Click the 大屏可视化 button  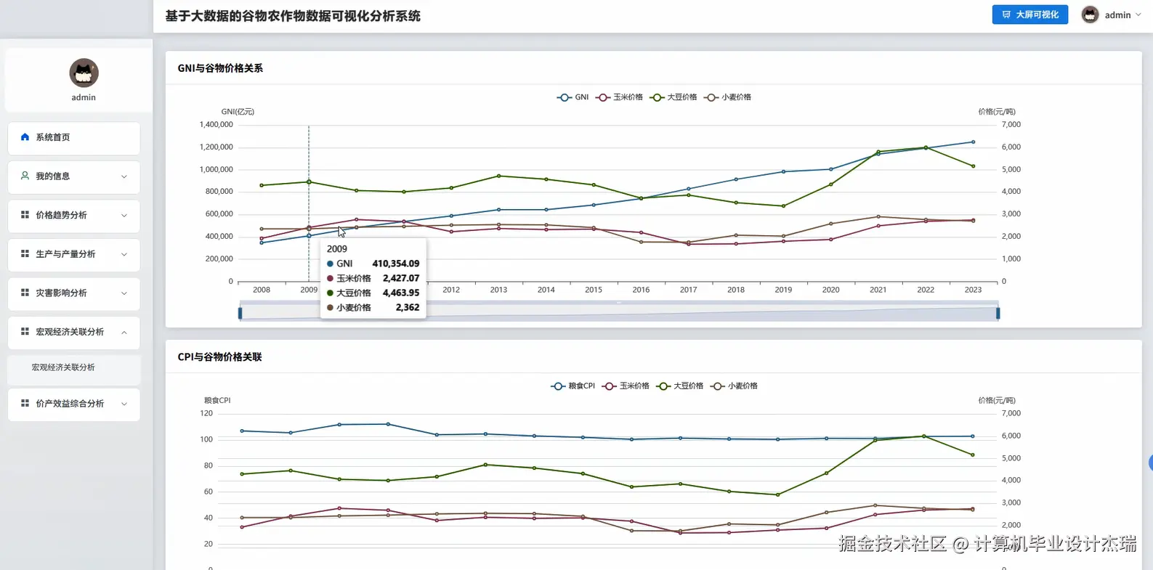point(1030,15)
